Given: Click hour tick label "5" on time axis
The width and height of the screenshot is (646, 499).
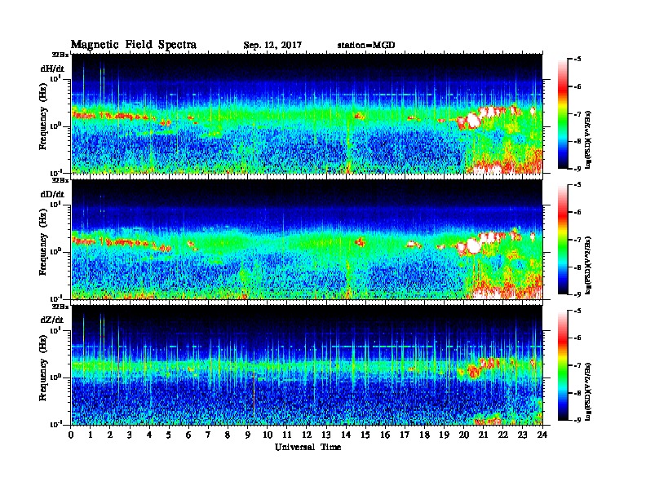Looking at the screenshot, I should pyautogui.click(x=169, y=435).
